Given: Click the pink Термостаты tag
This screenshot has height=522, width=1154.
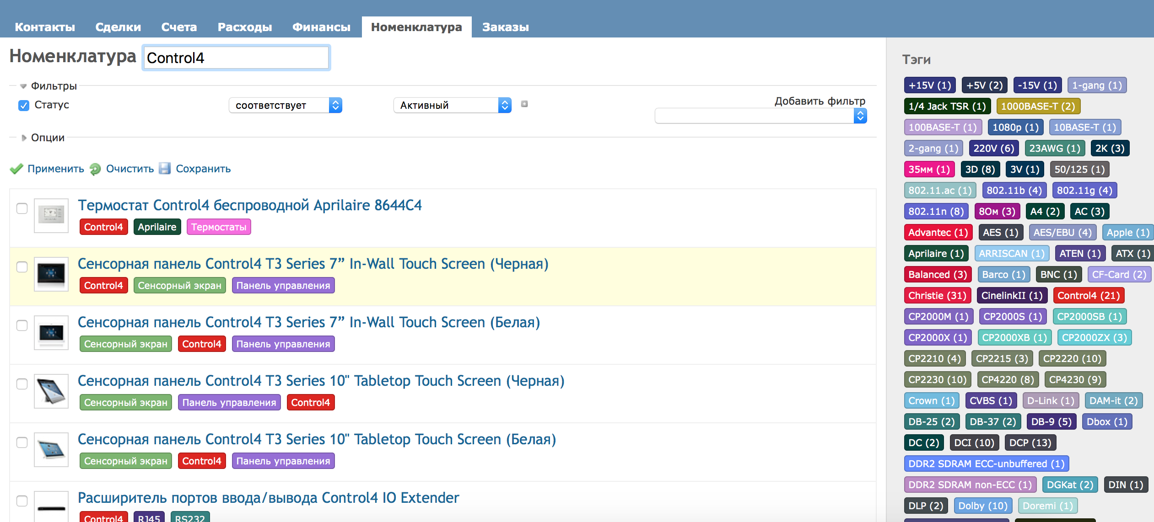Looking at the screenshot, I should click(219, 227).
